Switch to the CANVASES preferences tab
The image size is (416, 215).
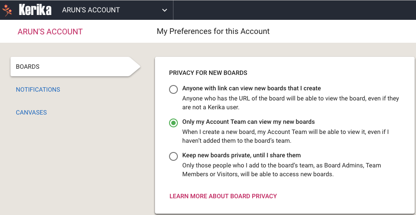(31, 112)
